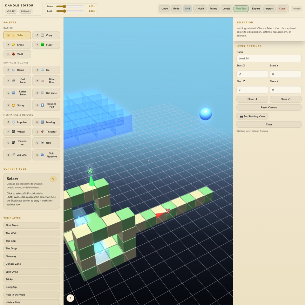Viewport: 305px width, 305px height.
Task: Click the Floor Y input field
Action: (x=286, y=90)
